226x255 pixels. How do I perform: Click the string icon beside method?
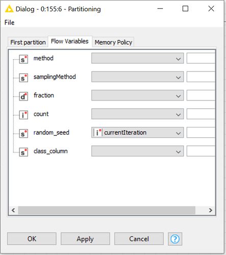pos(23,59)
